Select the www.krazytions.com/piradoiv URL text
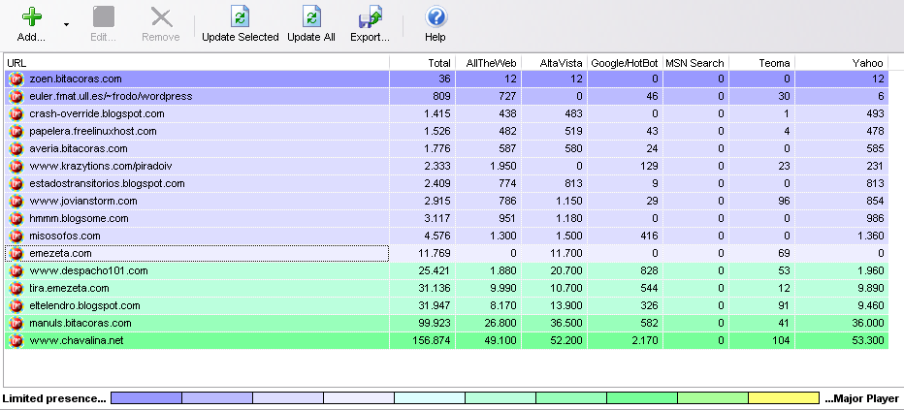This screenshot has width=904, height=410. pos(101,167)
